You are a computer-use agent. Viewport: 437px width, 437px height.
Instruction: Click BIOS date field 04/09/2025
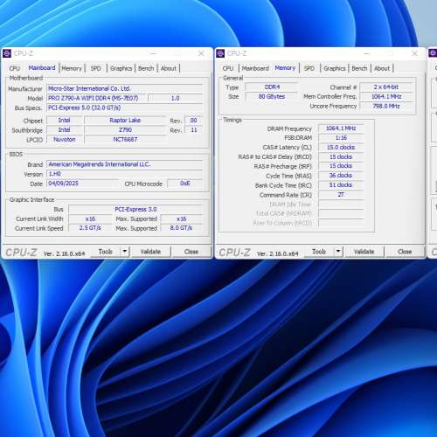82,184
